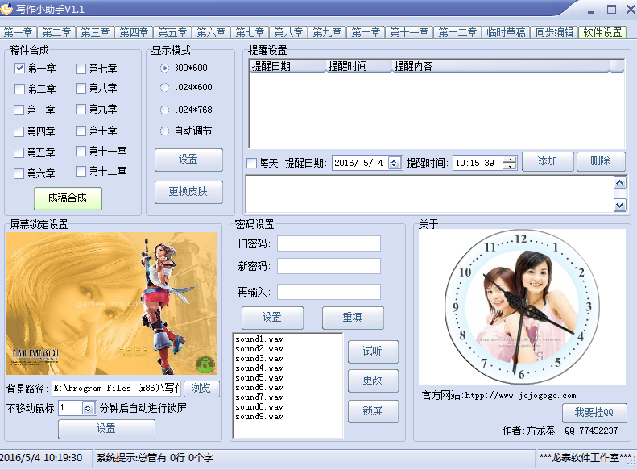The width and height of the screenshot is (637, 470).
Task: Check the 第十二章 checkbox
Action: (81, 171)
